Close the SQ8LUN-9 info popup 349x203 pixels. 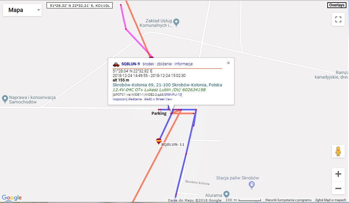click(228, 63)
